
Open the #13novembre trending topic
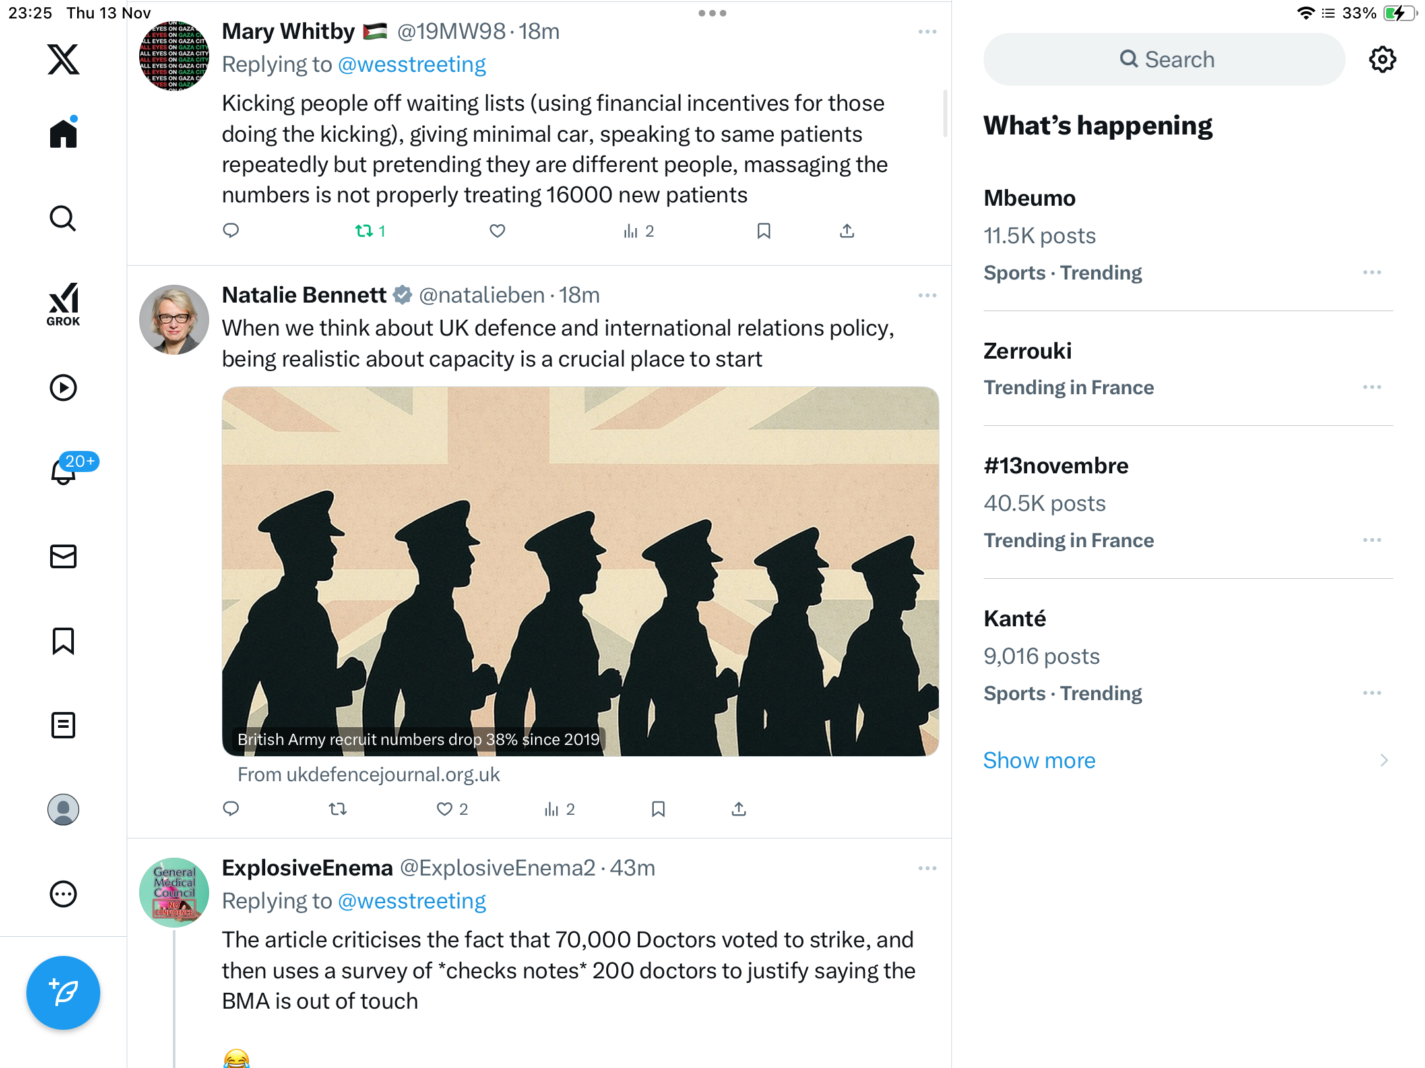[x=1056, y=466]
